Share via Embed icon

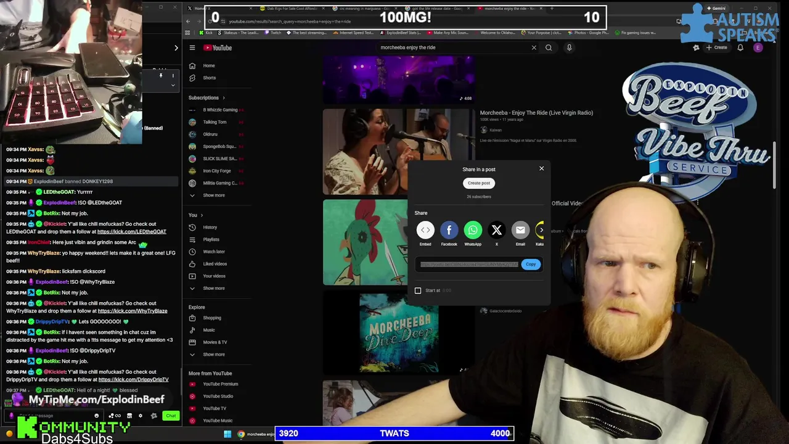(425, 230)
